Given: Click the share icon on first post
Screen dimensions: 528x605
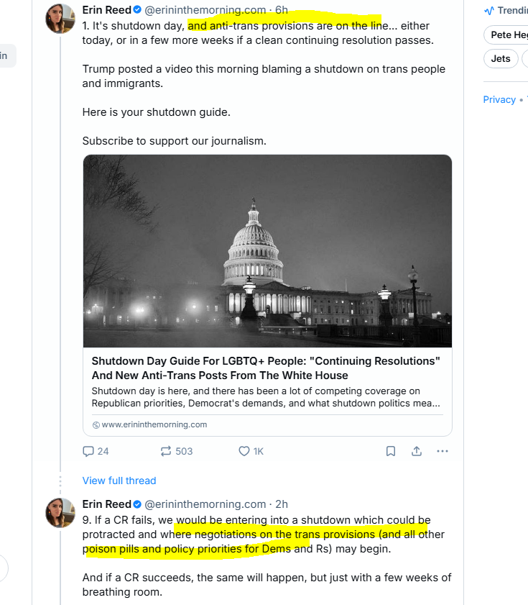Looking at the screenshot, I should pyautogui.click(x=417, y=451).
